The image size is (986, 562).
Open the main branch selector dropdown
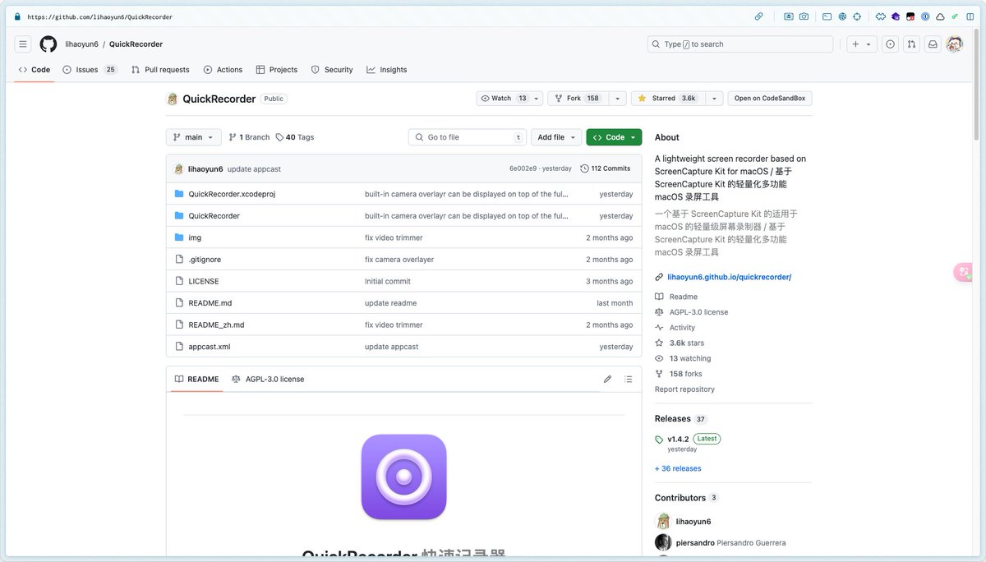[x=193, y=136]
